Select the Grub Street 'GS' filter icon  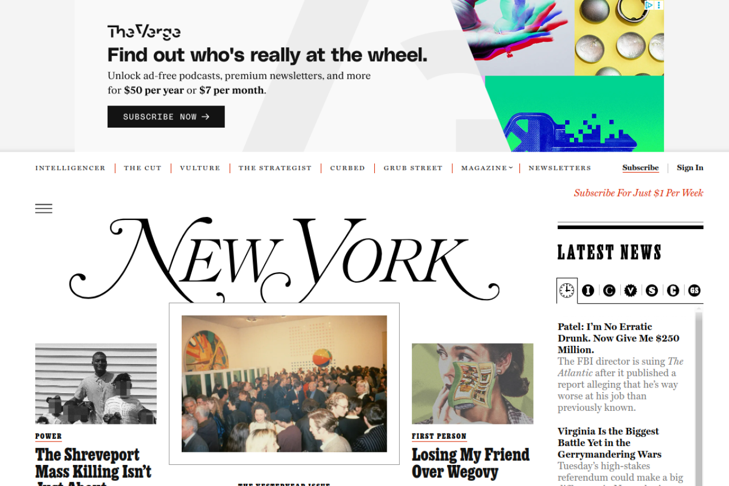coord(694,291)
